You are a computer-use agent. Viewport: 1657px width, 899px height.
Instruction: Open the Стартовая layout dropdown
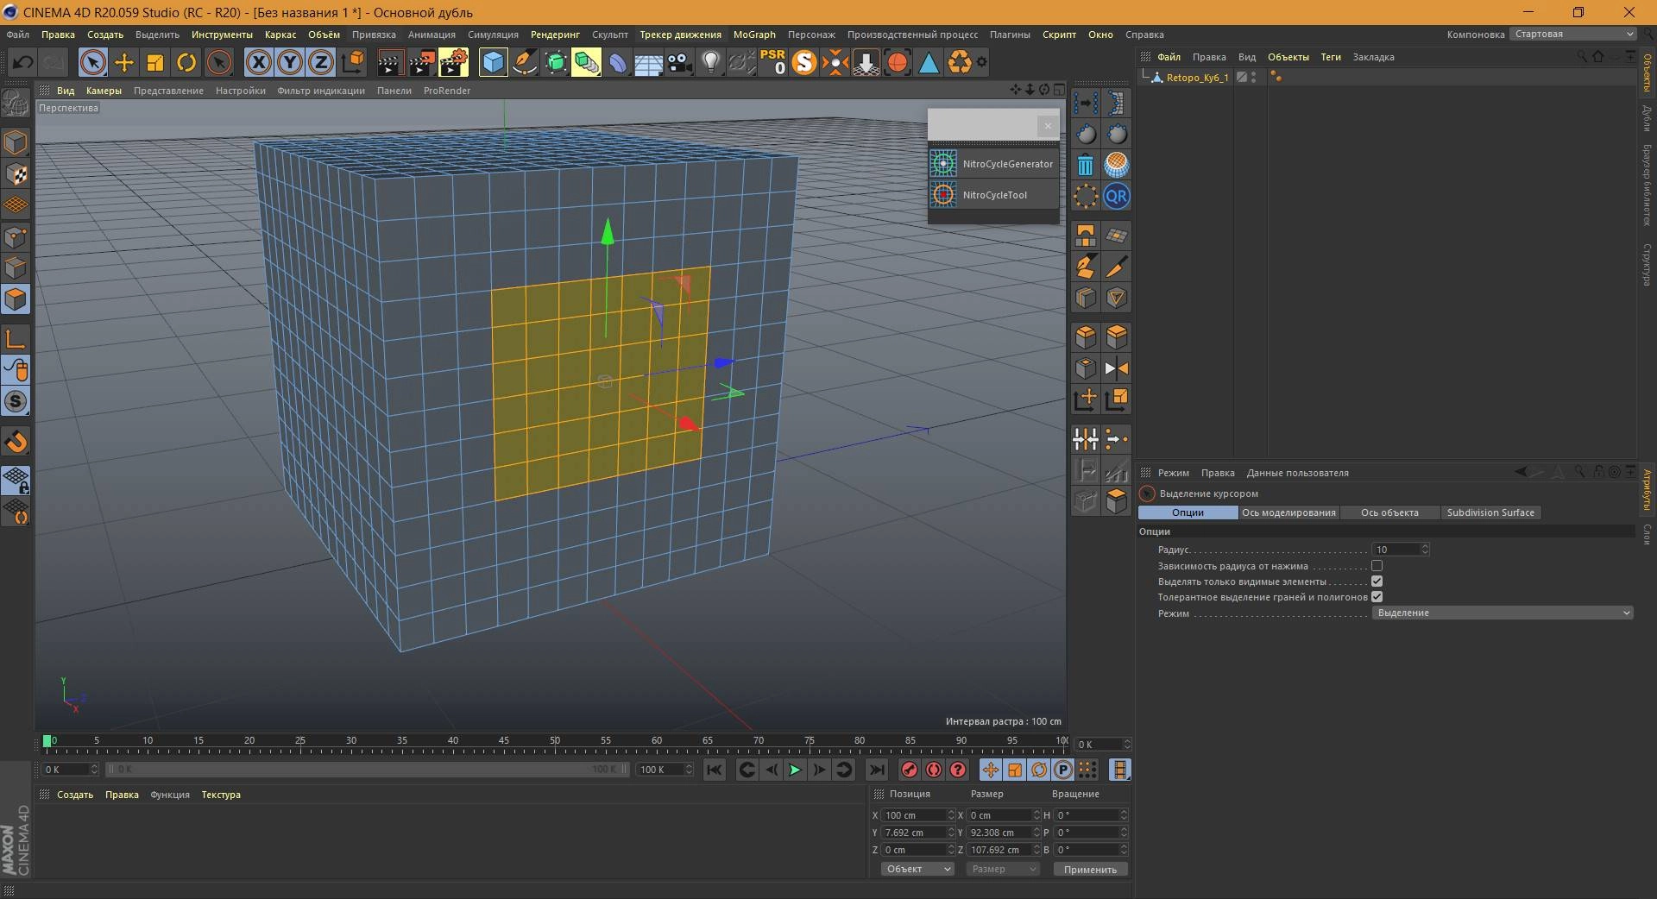pos(1572,34)
